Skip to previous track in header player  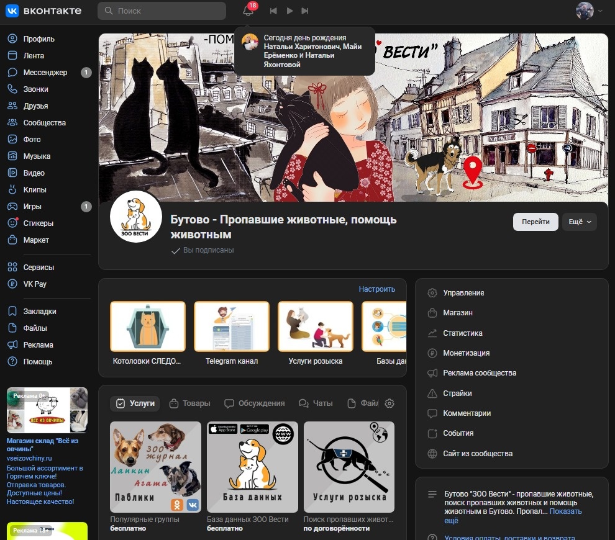(273, 11)
